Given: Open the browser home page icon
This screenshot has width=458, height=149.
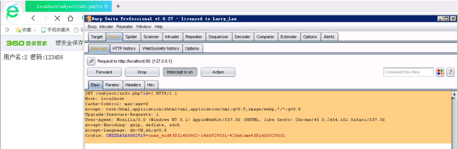Looking at the screenshot, I should (70, 18).
